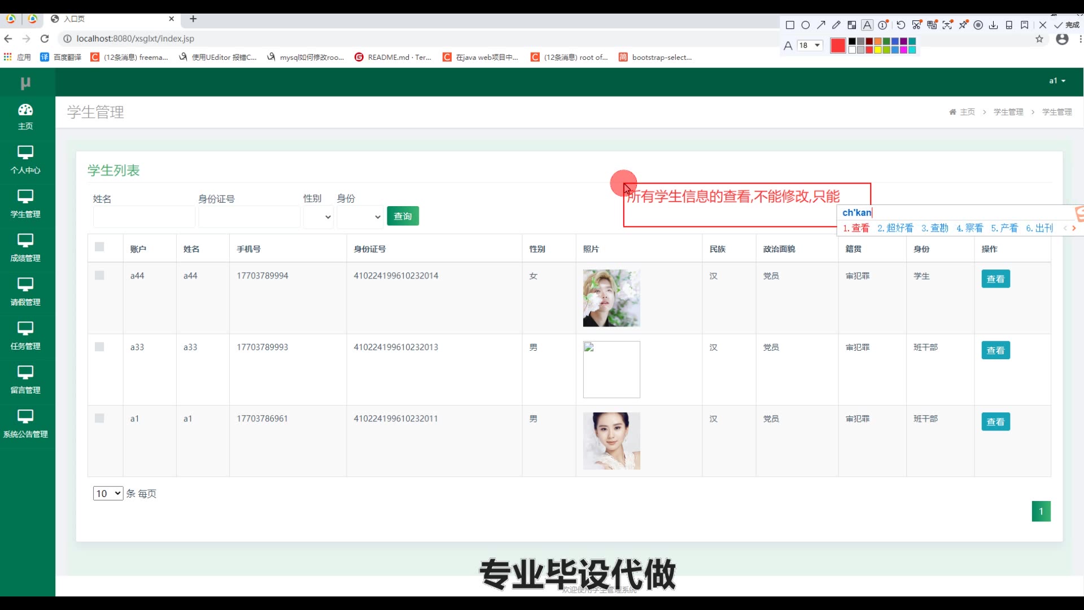Click the 姓名 search input field
Screen dimensions: 1084x610
point(144,217)
